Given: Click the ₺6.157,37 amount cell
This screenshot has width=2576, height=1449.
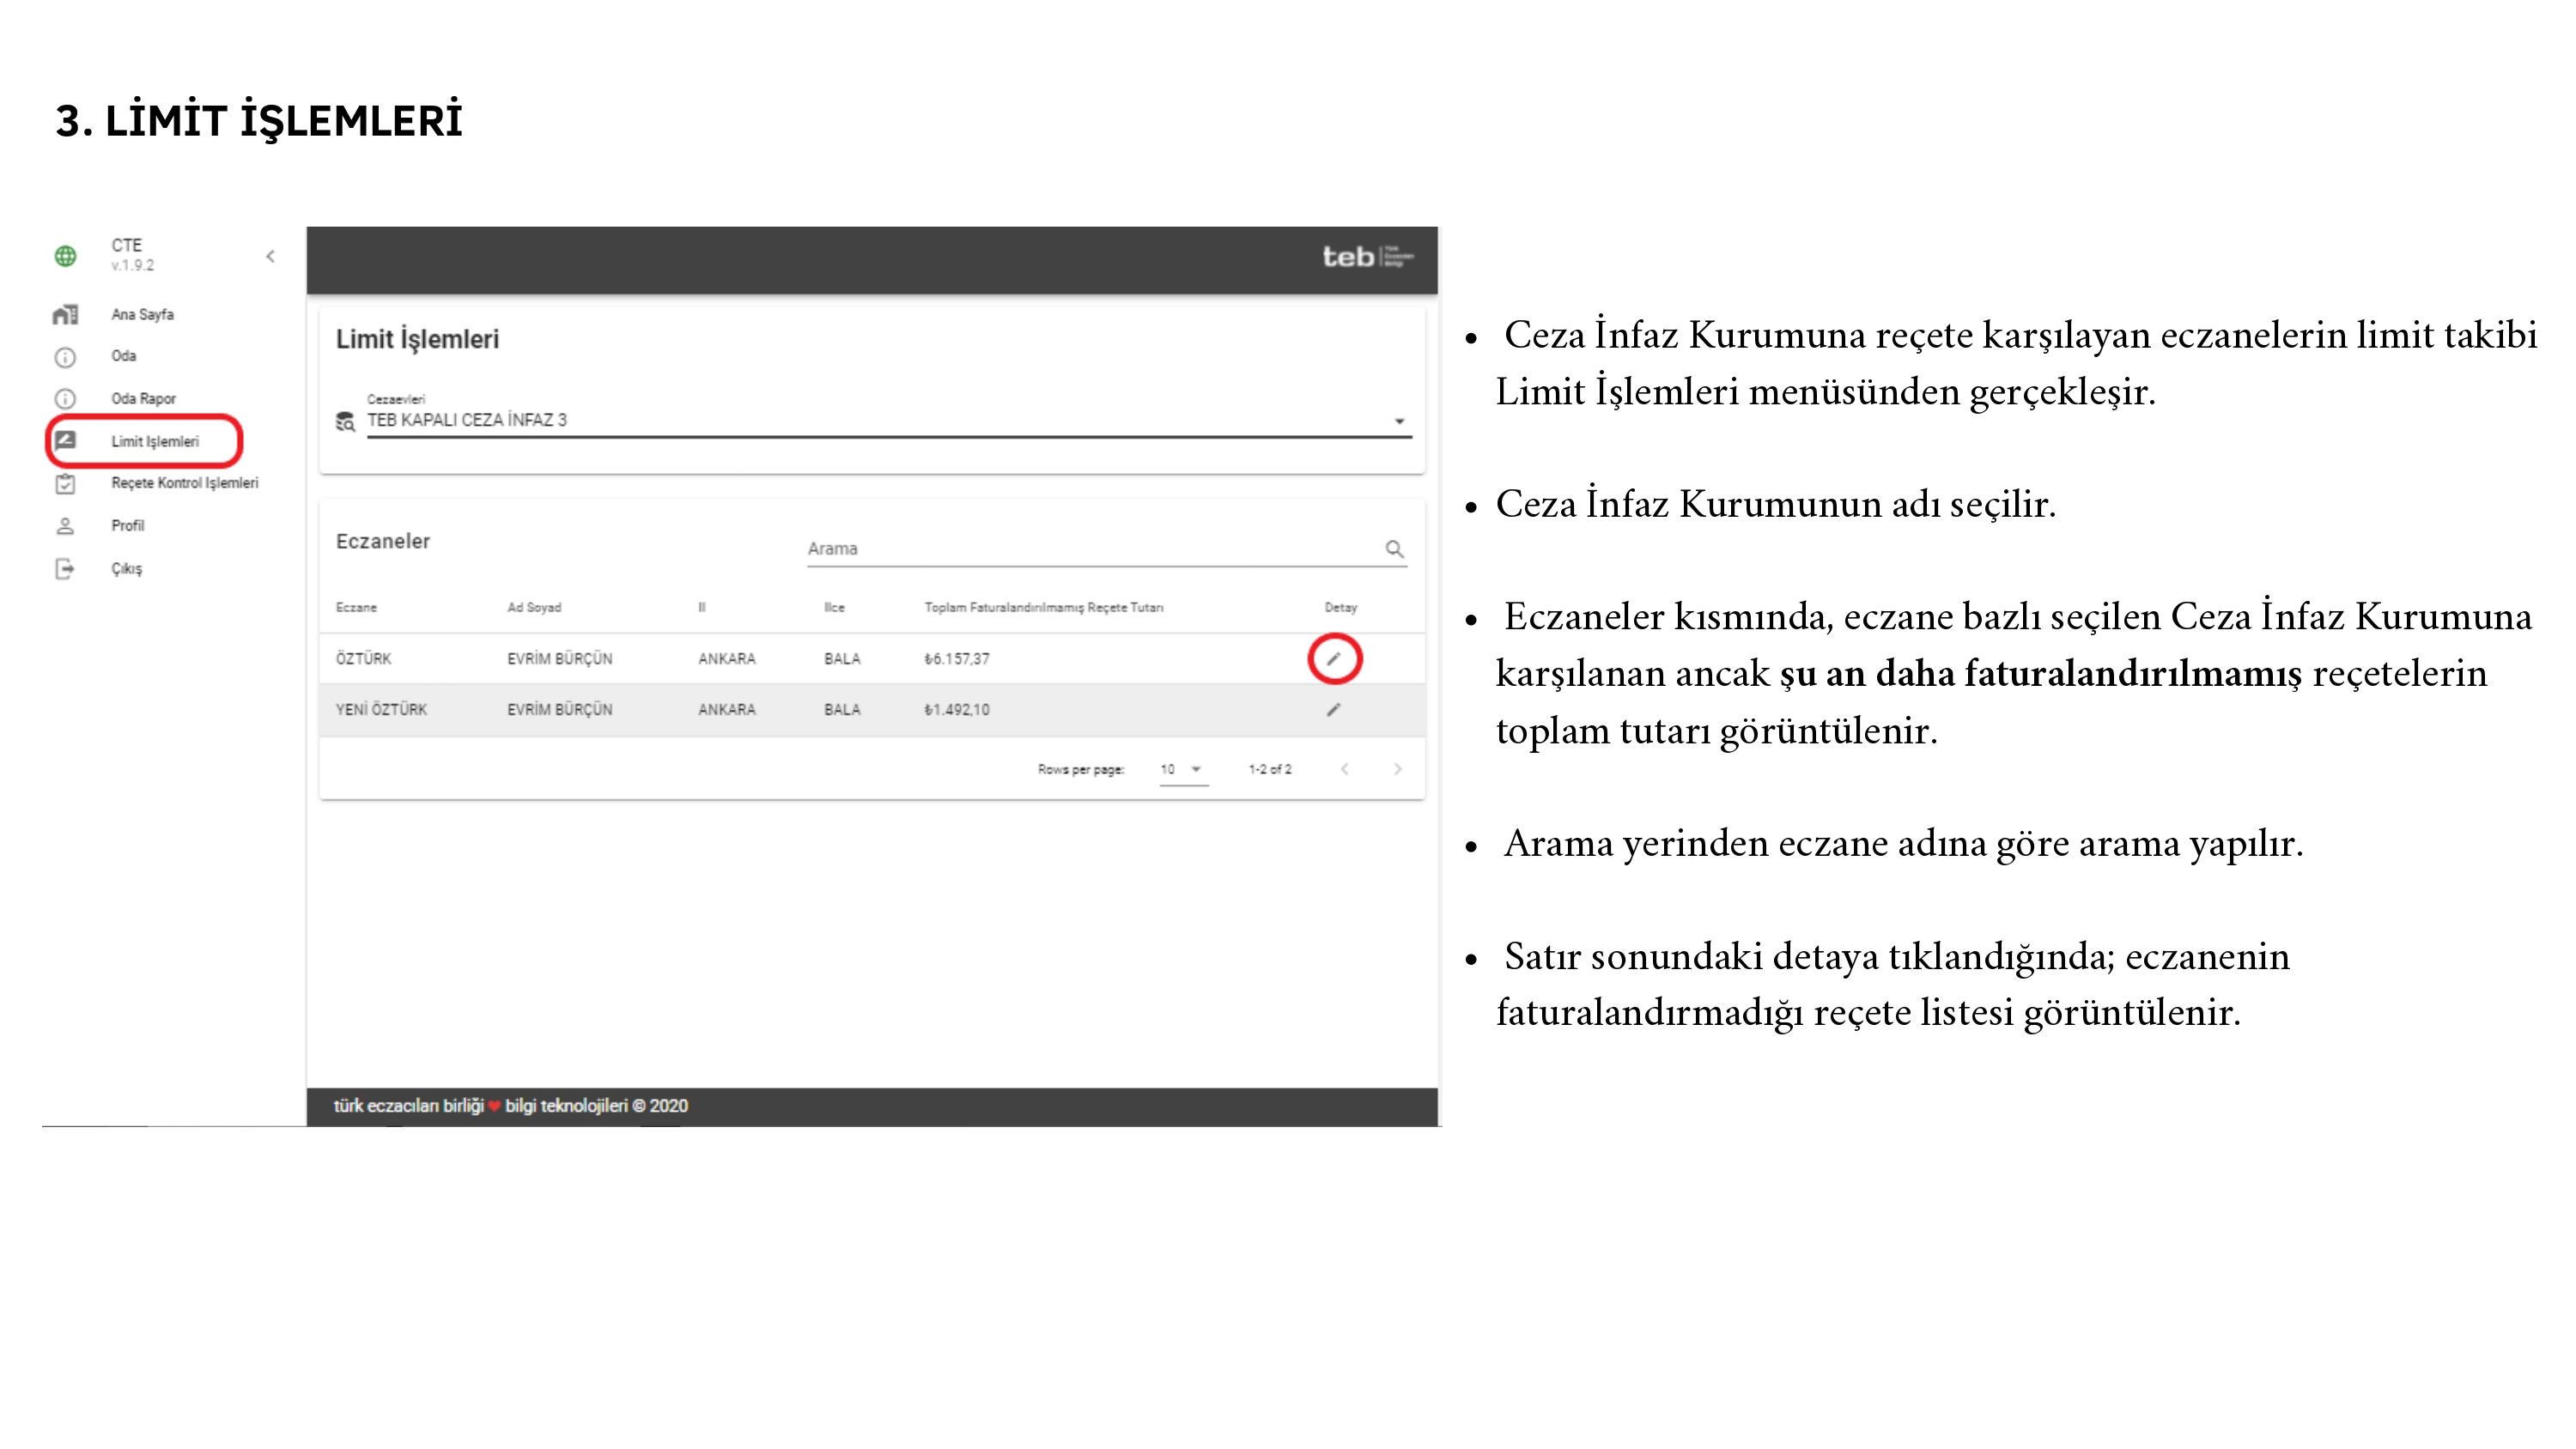Looking at the screenshot, I should pos(957,658).
